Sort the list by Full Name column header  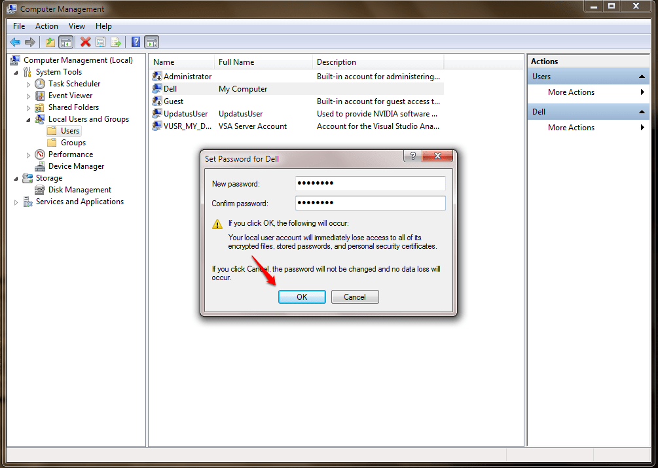tap(264, 62)
